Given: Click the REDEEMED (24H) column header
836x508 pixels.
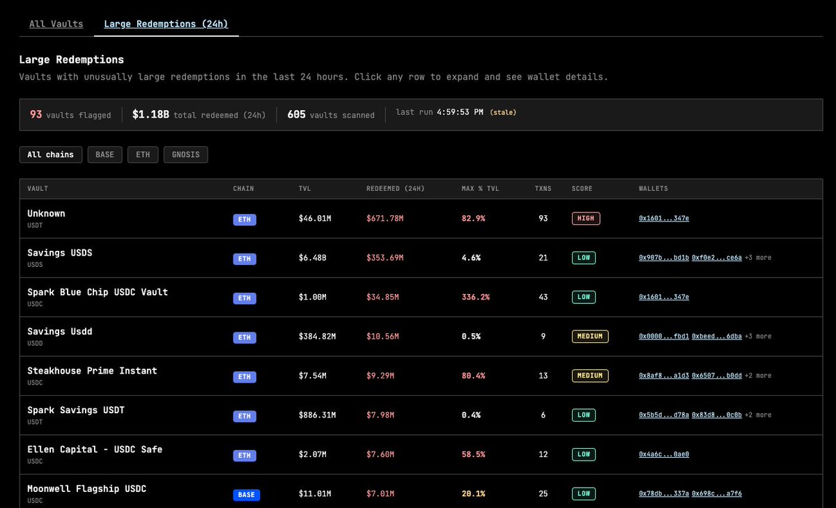Looking at the screenshot, I should [x=395, y=189].
